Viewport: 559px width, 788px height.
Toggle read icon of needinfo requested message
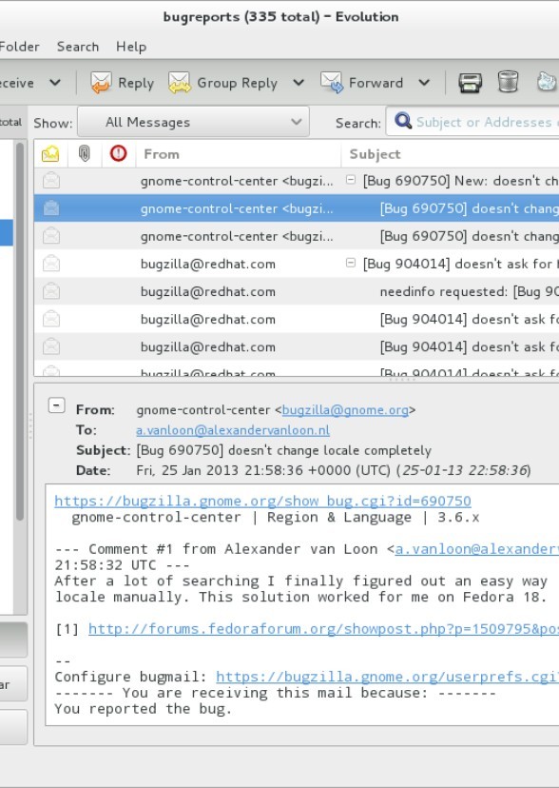click(51, 291)
